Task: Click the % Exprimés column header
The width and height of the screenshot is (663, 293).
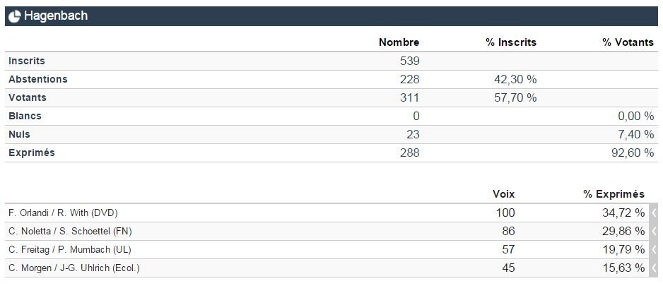Action: tap(614, 193)
